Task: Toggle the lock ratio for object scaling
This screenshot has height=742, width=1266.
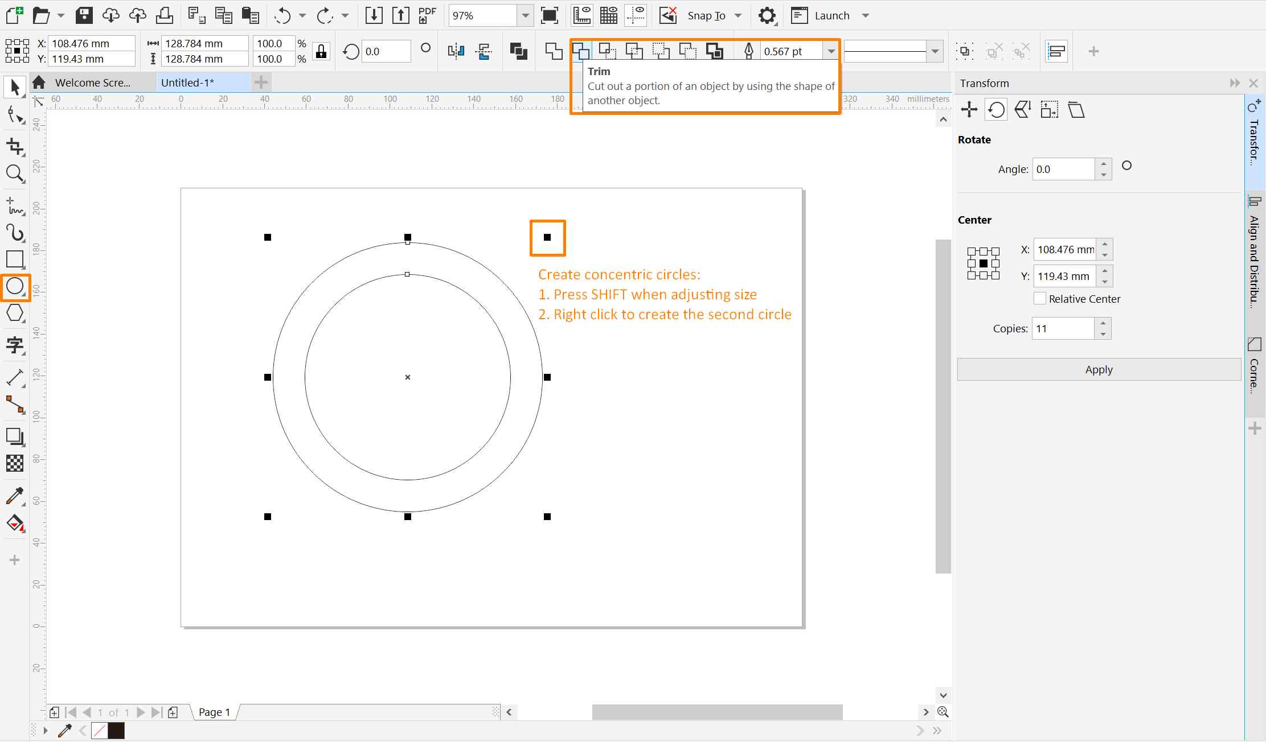Action: [321, 51]
